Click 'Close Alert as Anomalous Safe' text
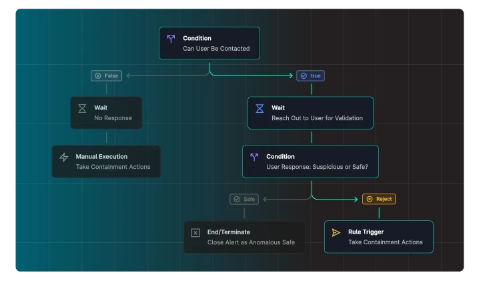479x281 pixels. (251, 242)
